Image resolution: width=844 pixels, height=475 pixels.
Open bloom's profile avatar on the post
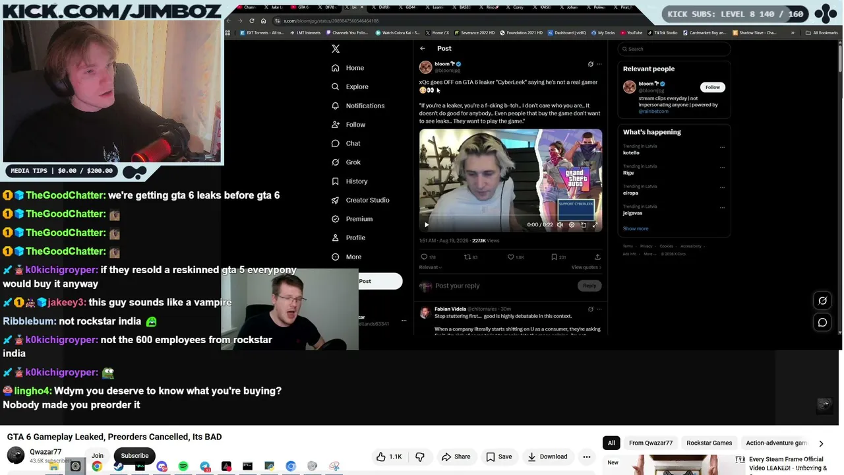pos(425,67)
